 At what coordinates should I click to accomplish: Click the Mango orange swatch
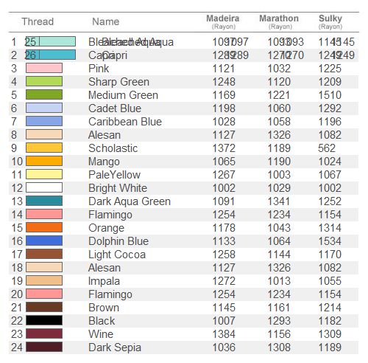point(44,161)
